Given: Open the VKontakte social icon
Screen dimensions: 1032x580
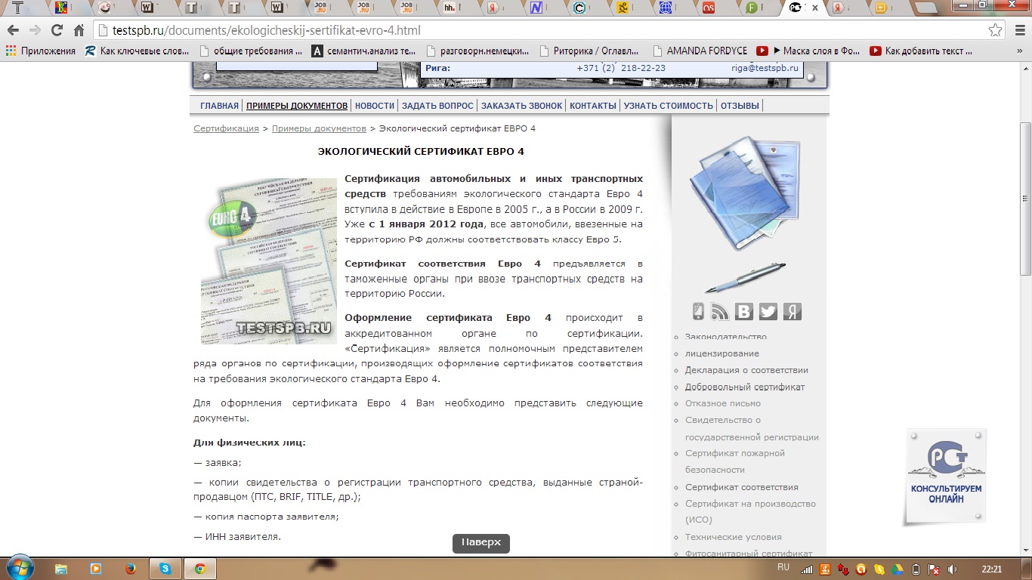Looking at the screenshot, I should 744,311.
